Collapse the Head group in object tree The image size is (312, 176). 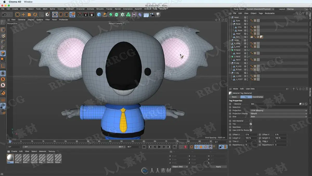click(x=230, y=17)
